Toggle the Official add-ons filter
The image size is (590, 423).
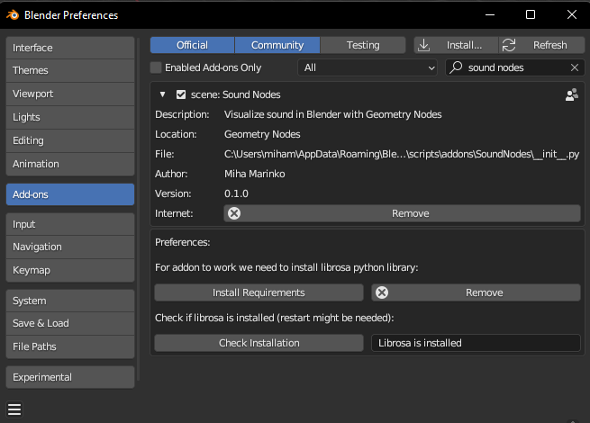(x=192, y=45)
